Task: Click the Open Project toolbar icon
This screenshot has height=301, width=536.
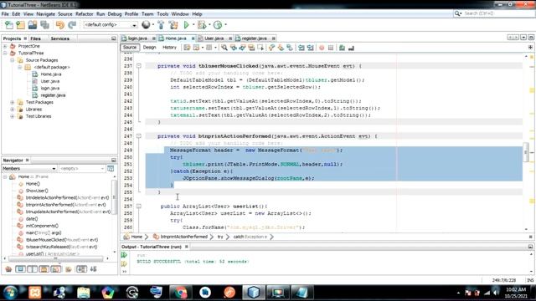Action: (33, 25)
